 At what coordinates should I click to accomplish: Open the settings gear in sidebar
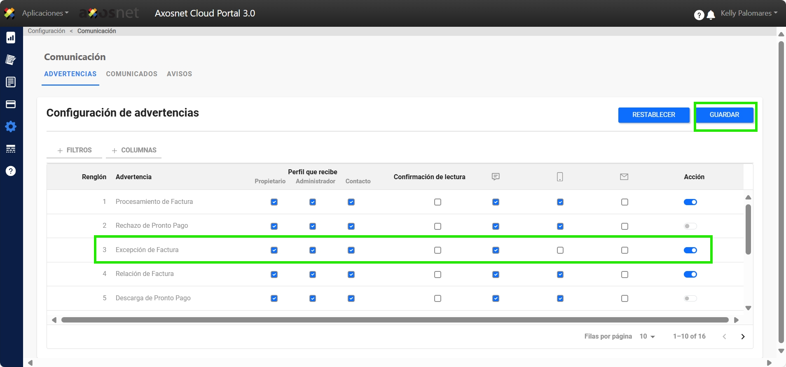click(x=11, y=126)
